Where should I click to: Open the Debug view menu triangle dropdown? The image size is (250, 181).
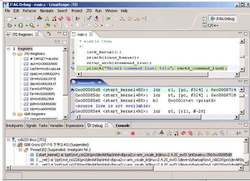click(246, 132)
